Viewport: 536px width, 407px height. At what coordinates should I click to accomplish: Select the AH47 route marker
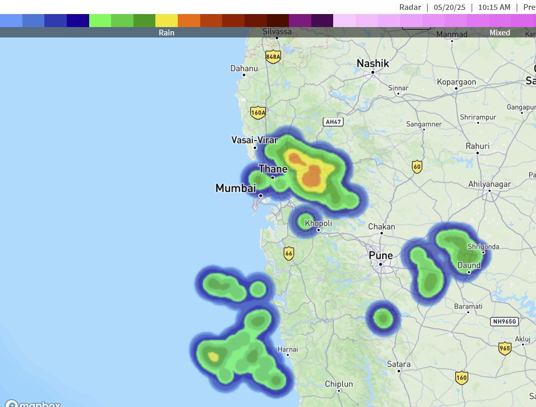(333, 122)
